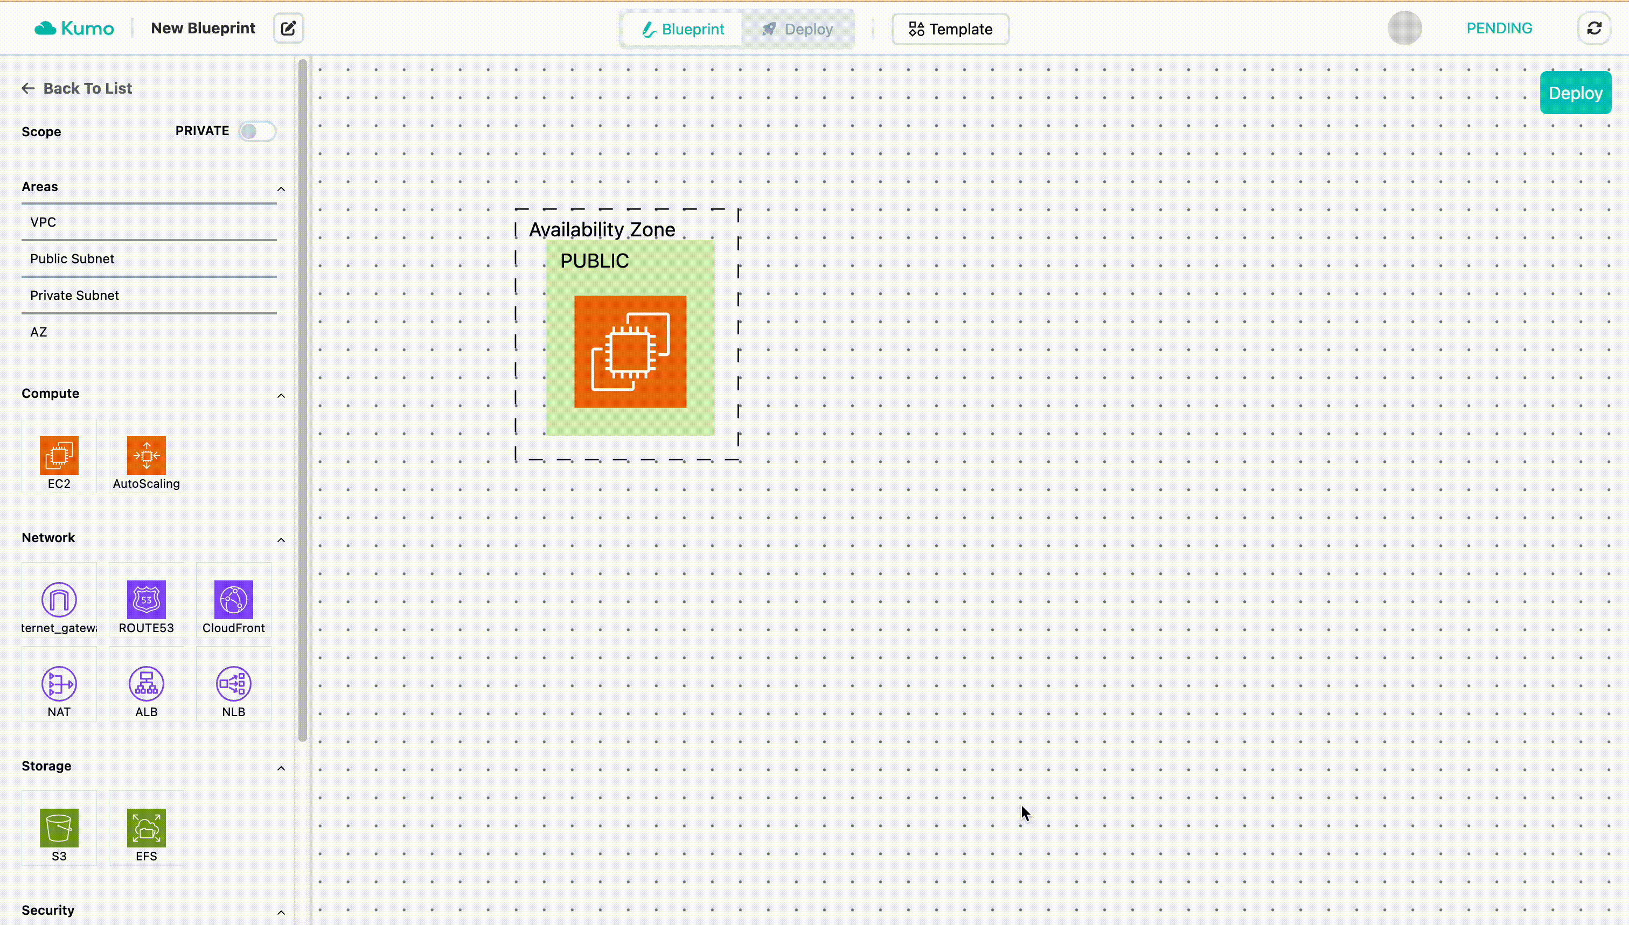Screen dimensions: 1629x925
Task: Click the user avatar circle
Action: (1405, 28)
